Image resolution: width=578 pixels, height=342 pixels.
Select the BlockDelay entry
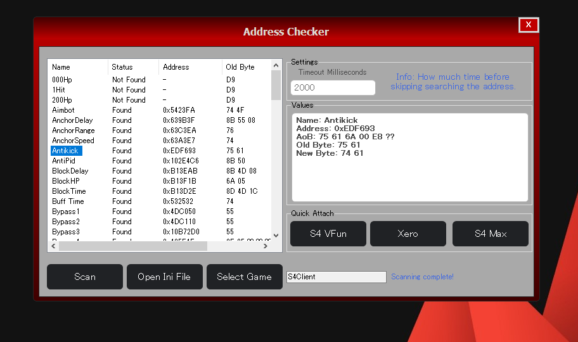pos(70,171)
